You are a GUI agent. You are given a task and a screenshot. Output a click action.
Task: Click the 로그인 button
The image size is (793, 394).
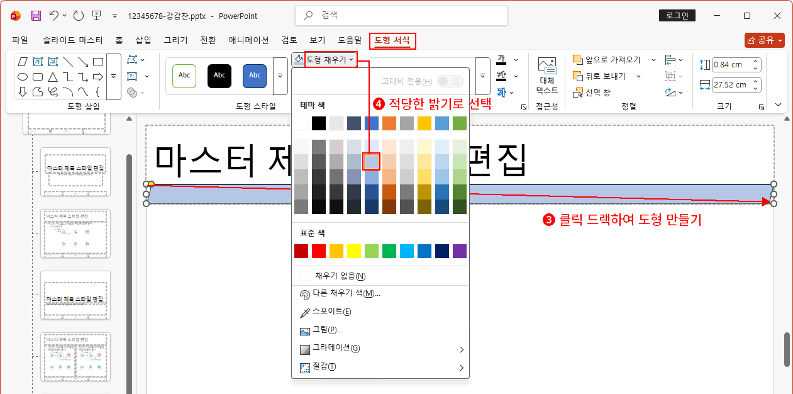coord(677,15)
